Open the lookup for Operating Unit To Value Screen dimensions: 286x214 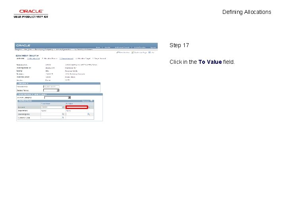[x=89, y=114]
